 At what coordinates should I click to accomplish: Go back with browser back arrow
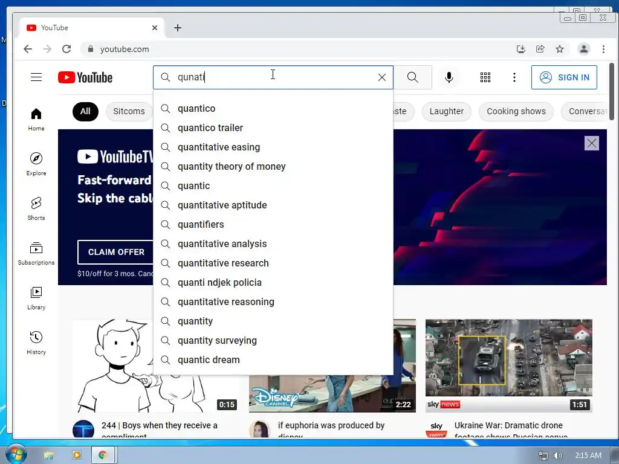click(28, 49)
